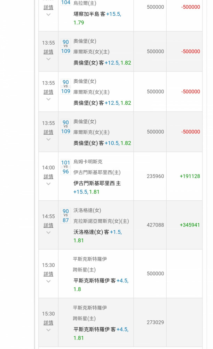Click score badge in the +10.5 奧倫堡(女) row
This screenshot has width=213, height=349.
(x=66, y=127)
